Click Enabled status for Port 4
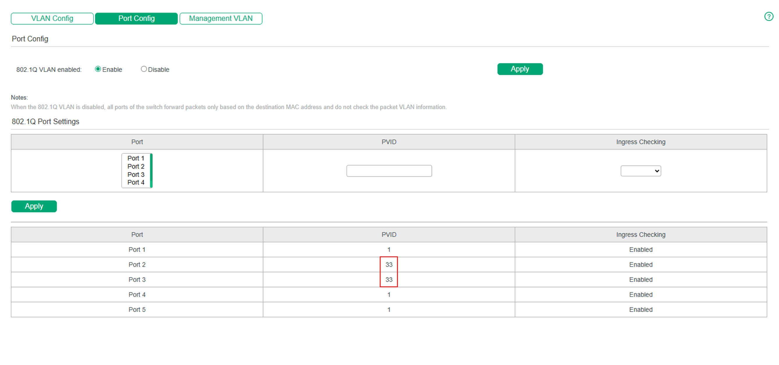The height and width of the screenshot is (365, 779). pyautogui.click(x=641, y=295)
